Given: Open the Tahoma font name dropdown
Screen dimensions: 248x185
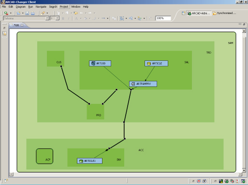Looking at the screenshot, I should click(47, 18).
